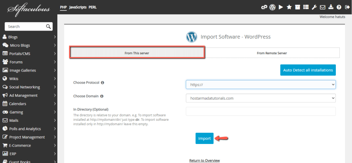Expand the Mails category chevron
The width and height of the screenshot is (352, 163).
55,120
